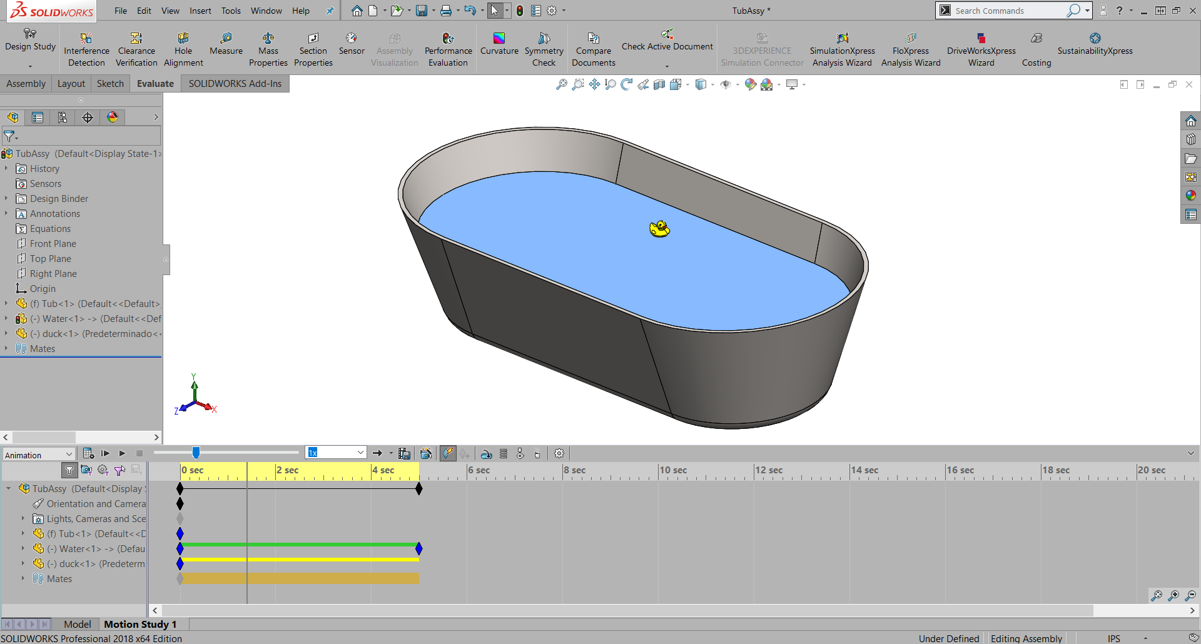
Task: Toggle Autokey in motion toolbar
Action: (x=448, y=453)
